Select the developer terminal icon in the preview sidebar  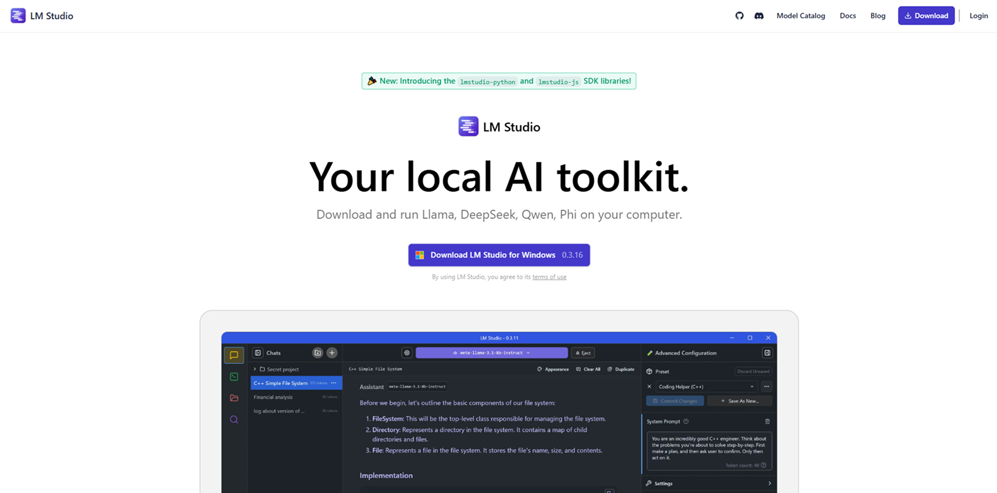(234, 377)
